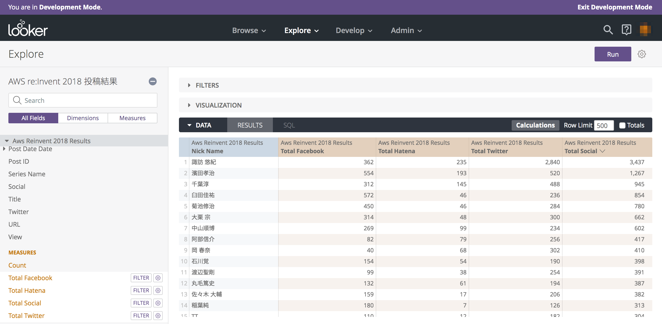Open settings gear next to Total Facebook

158,278
